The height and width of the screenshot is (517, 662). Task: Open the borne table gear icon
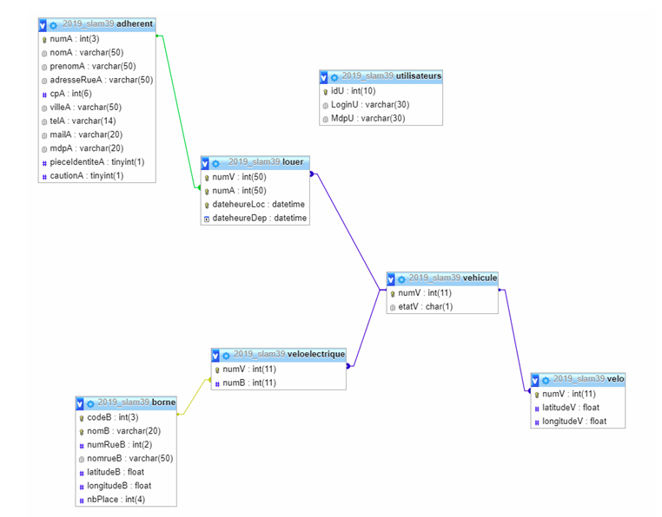pyautogui.click(x=90, y=403)
